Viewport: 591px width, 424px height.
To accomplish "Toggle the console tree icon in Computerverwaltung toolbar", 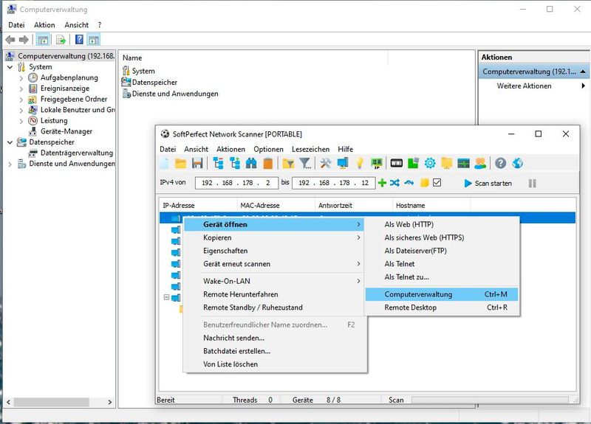I will click(43, 40).
